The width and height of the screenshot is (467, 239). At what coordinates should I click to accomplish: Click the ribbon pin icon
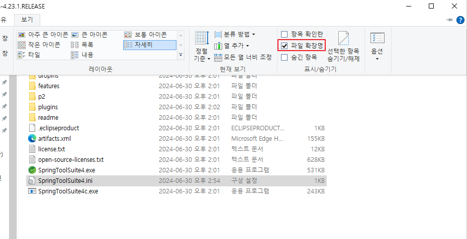449,20
